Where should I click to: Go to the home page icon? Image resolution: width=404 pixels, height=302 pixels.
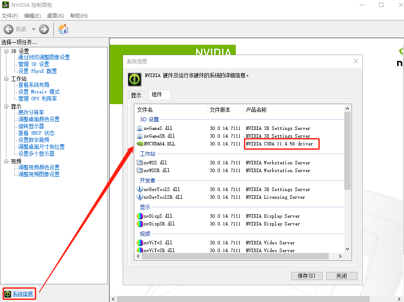pos(63,29)
